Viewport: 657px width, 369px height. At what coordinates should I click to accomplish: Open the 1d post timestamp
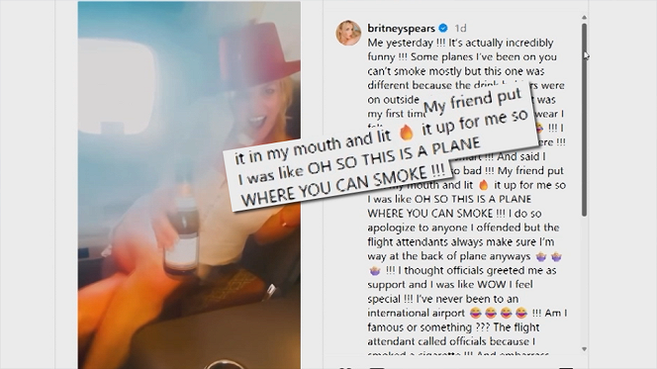pyautogui.click(x=460, y=28)
